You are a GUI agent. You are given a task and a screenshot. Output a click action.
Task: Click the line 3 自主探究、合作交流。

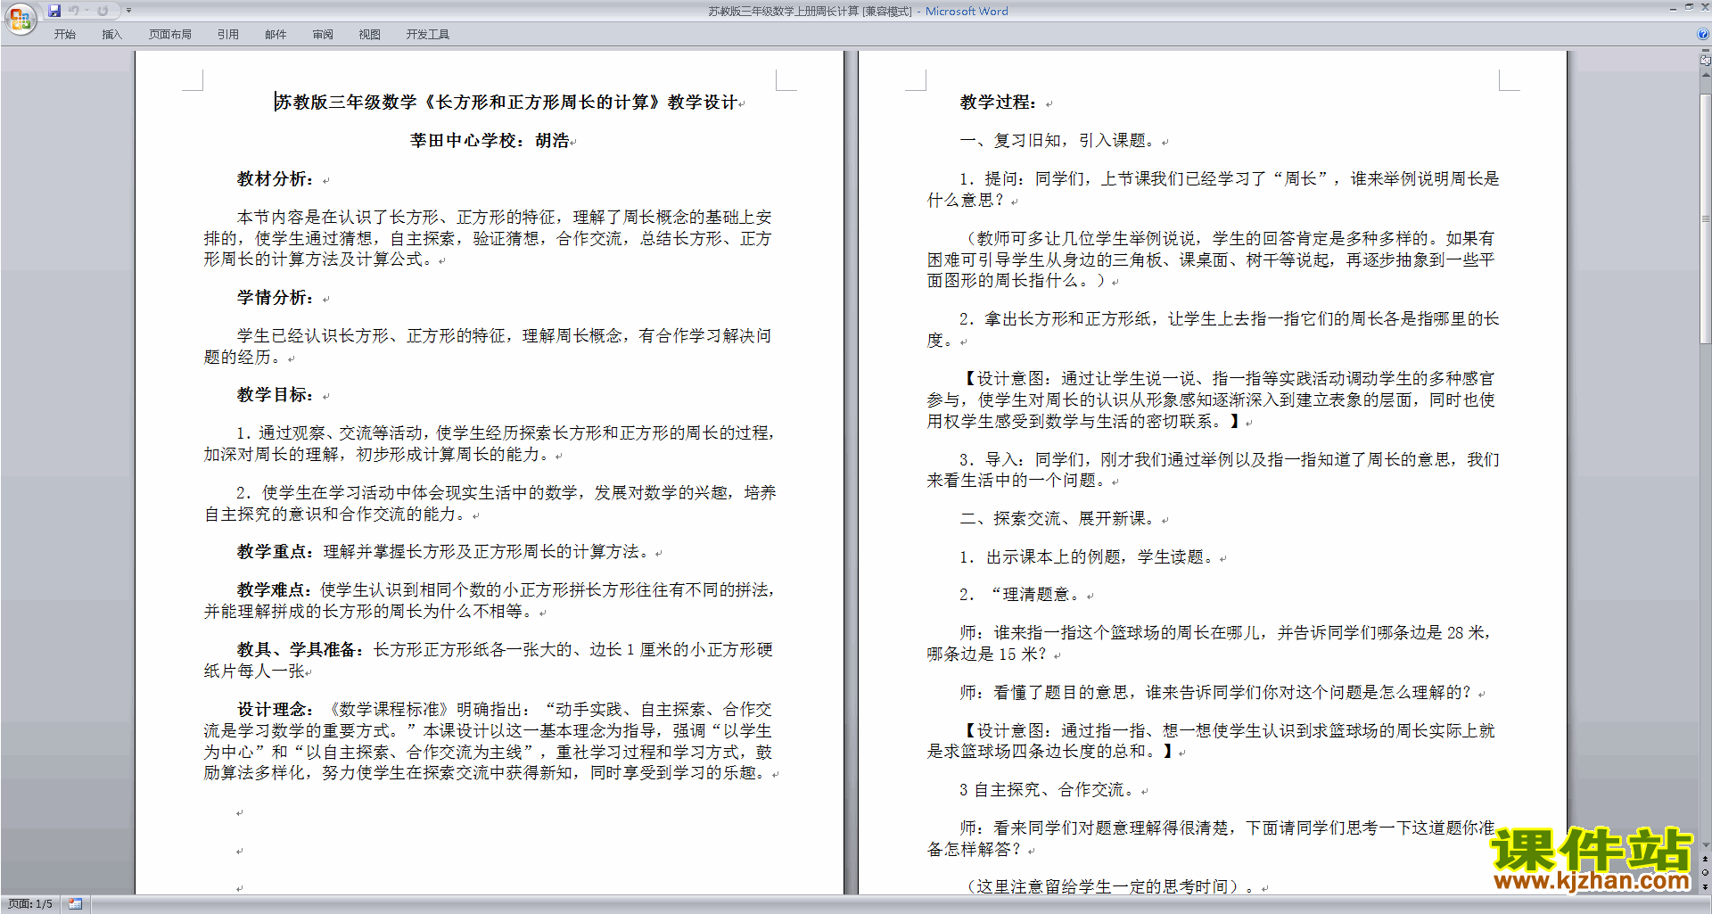tap(1046, 789)
